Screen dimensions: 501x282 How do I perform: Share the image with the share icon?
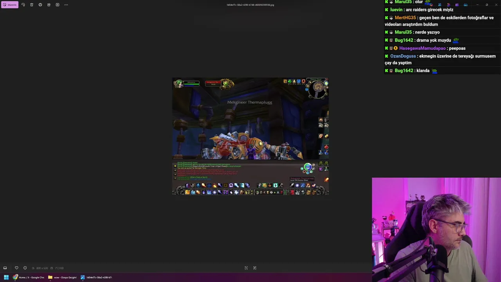pos(49,5)
